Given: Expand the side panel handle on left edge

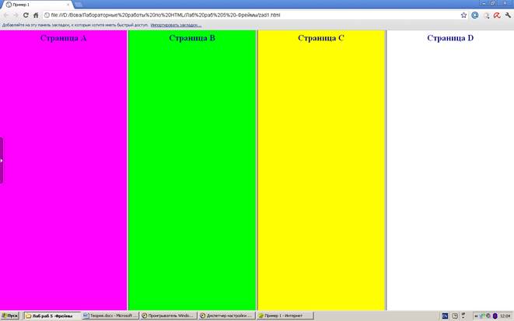Looking at the screenshot, I should tap(2, 160).
